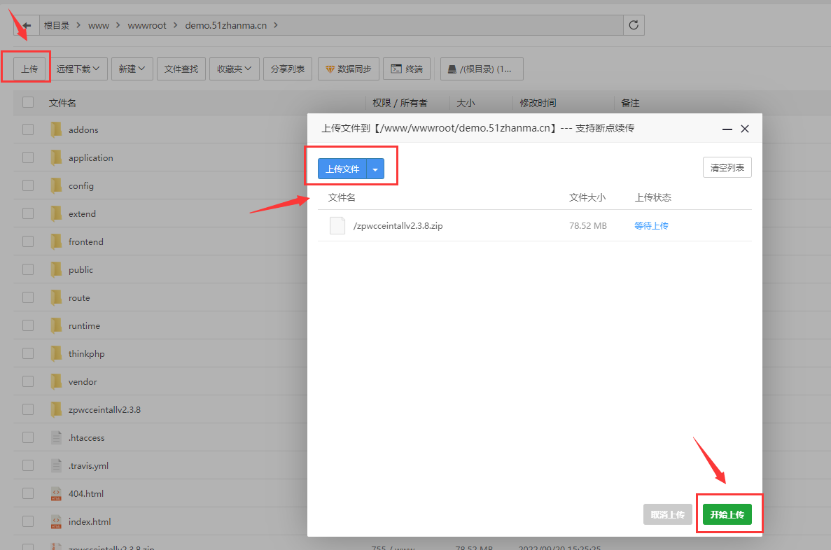This screenshot has height=550, width=831.
Task: Click the data sync (数据同步) button
Action: 349,69
